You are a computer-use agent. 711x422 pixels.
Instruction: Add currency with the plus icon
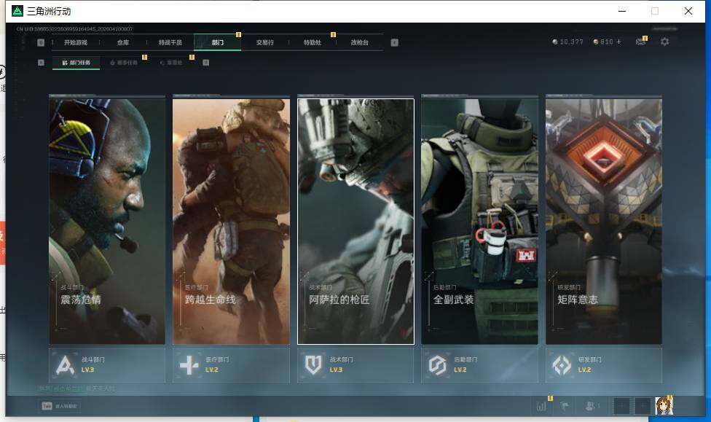[619, 42]
